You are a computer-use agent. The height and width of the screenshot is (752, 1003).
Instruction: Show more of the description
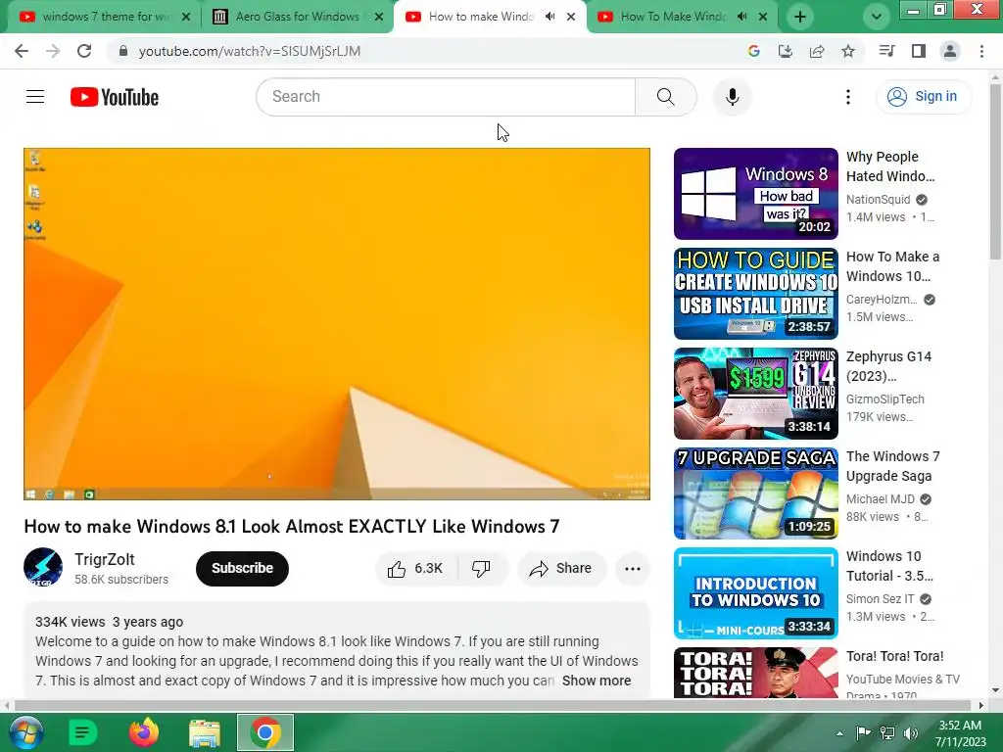pos(597,681)
